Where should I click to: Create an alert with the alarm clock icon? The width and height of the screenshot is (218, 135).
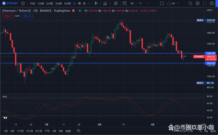[125, 3]
